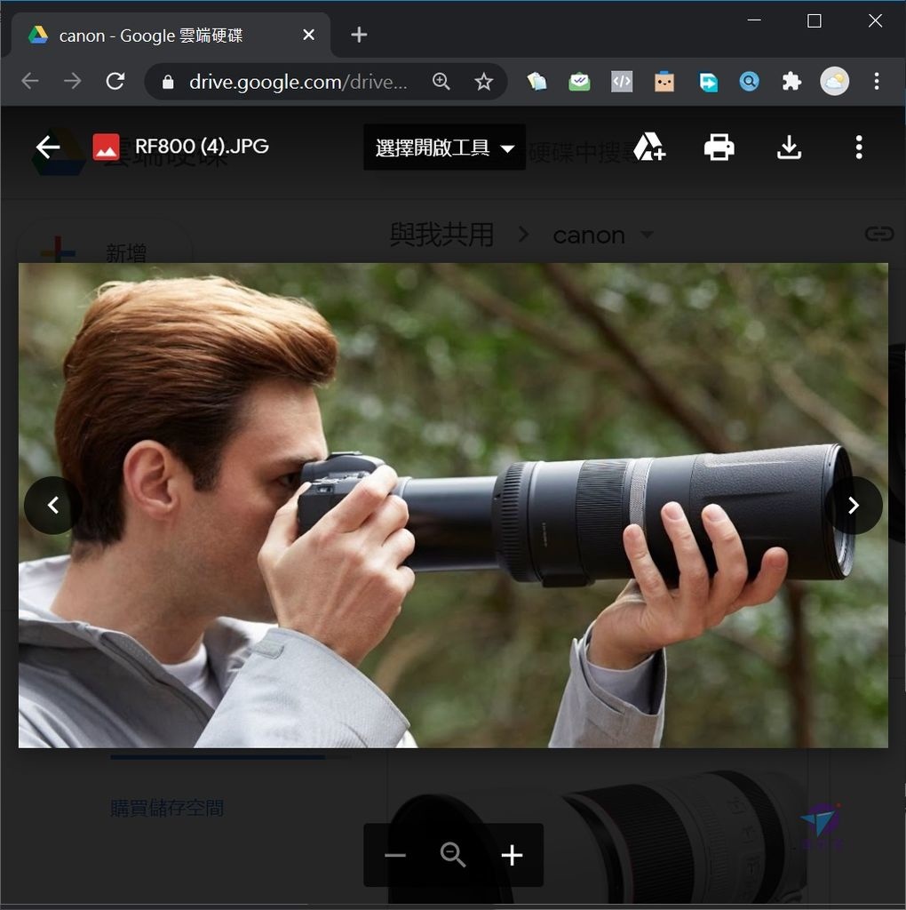
Task: Bookmark this page with the star icon
Action: coord(483,82)
